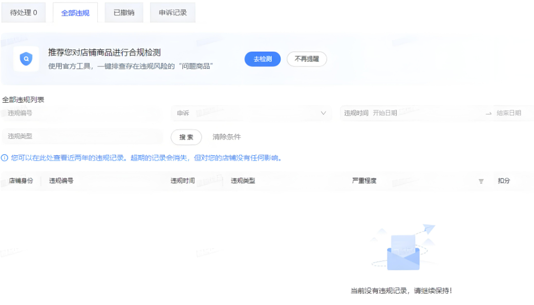Image resolution: width=534 pixels, height=305 pixels.
Task: Dismiss the banner with 不再提醒
Action: pyautogui.click(x=307, y=59)
